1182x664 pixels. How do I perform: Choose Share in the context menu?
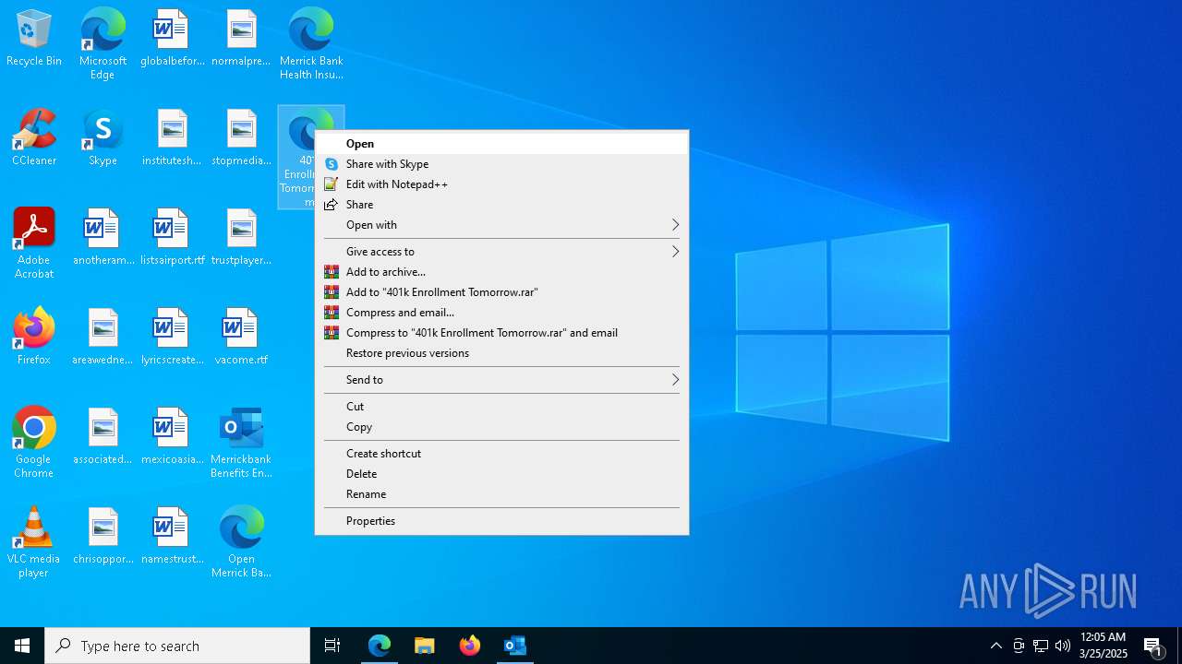(501, 205)
